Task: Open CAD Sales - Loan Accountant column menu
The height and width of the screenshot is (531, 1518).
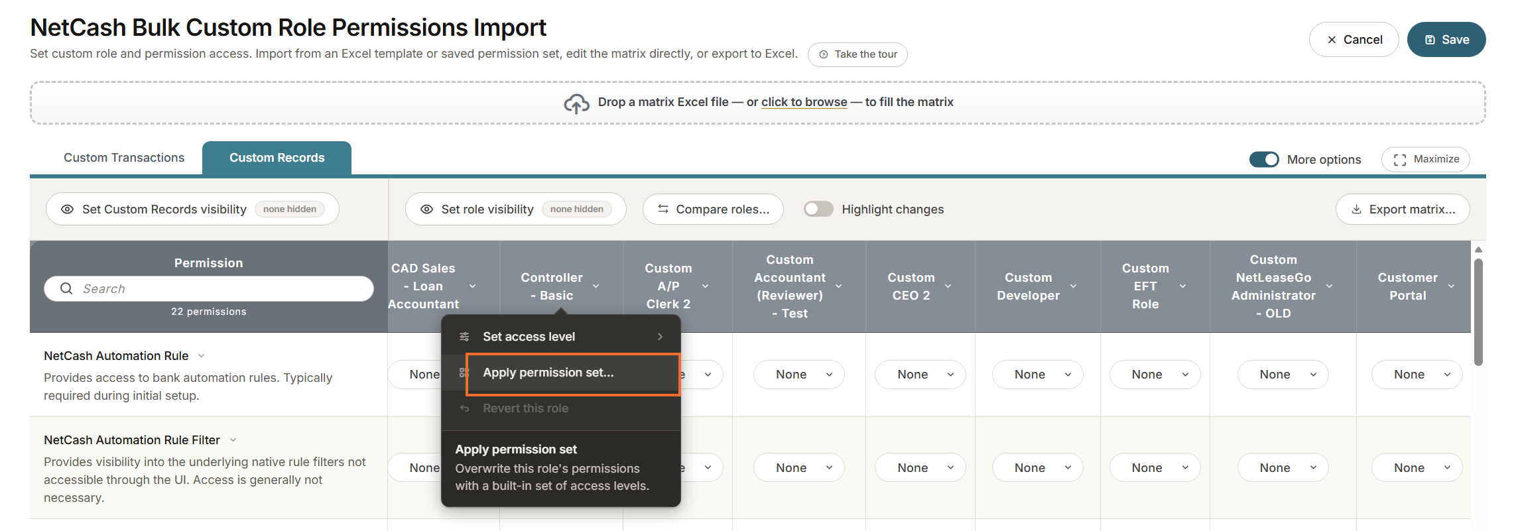Action: click(x=473, y=286)
